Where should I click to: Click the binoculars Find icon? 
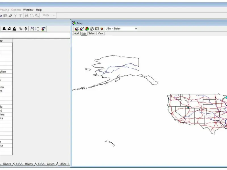click(27, 16)
